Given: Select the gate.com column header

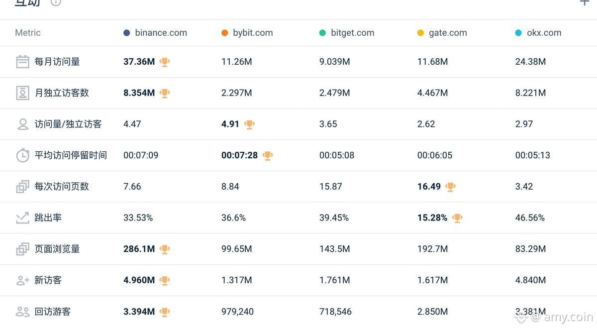Looking at the screenshot, I should pos(442,33).
